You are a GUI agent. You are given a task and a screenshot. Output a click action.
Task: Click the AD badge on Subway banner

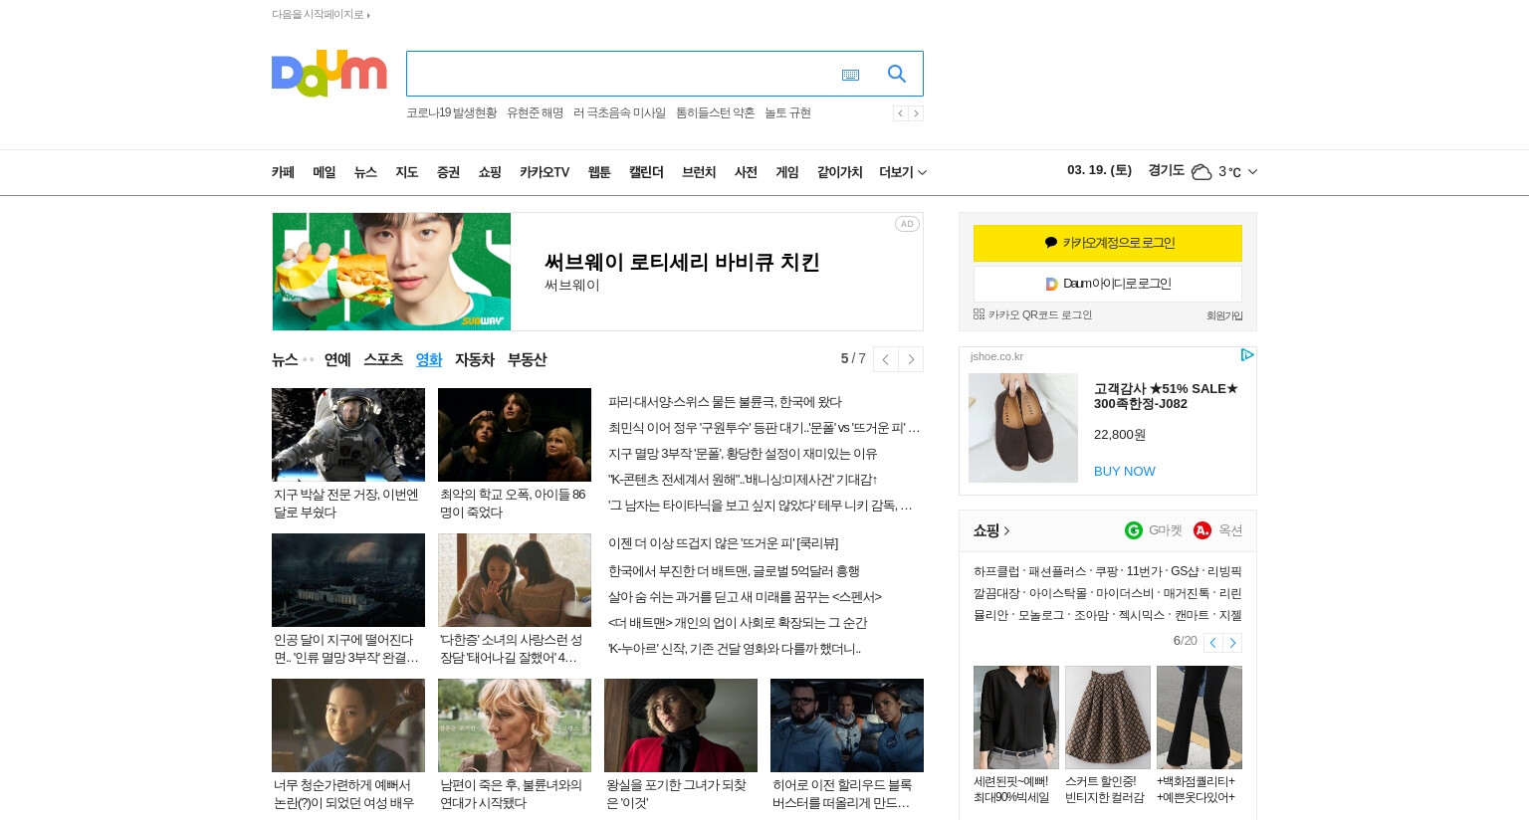[x=907, y=224]
